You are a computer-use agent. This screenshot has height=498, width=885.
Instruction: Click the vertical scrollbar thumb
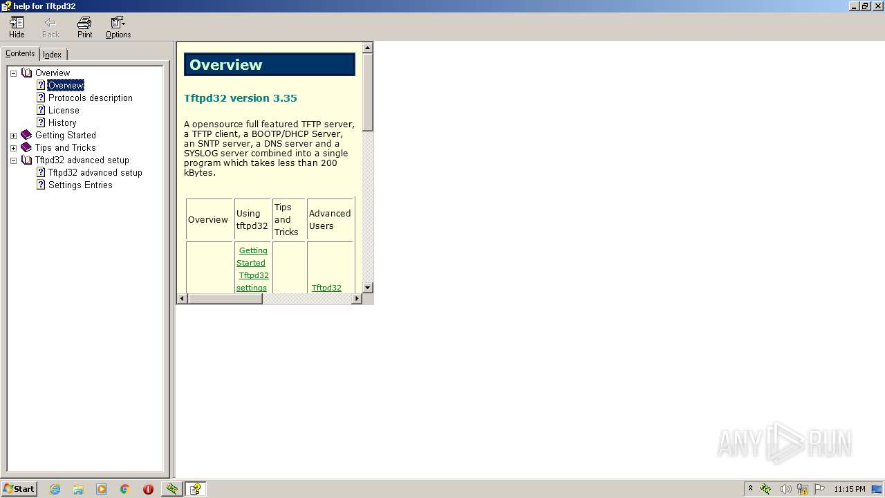(368, 92)
